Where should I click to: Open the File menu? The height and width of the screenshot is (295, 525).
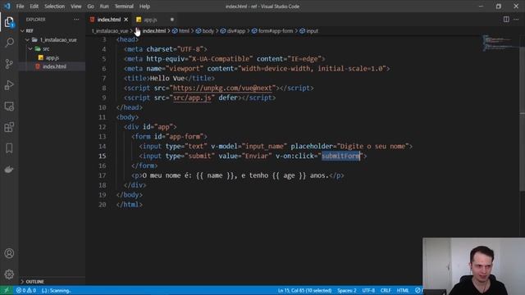pyautogui.click(x=20, y=7)
